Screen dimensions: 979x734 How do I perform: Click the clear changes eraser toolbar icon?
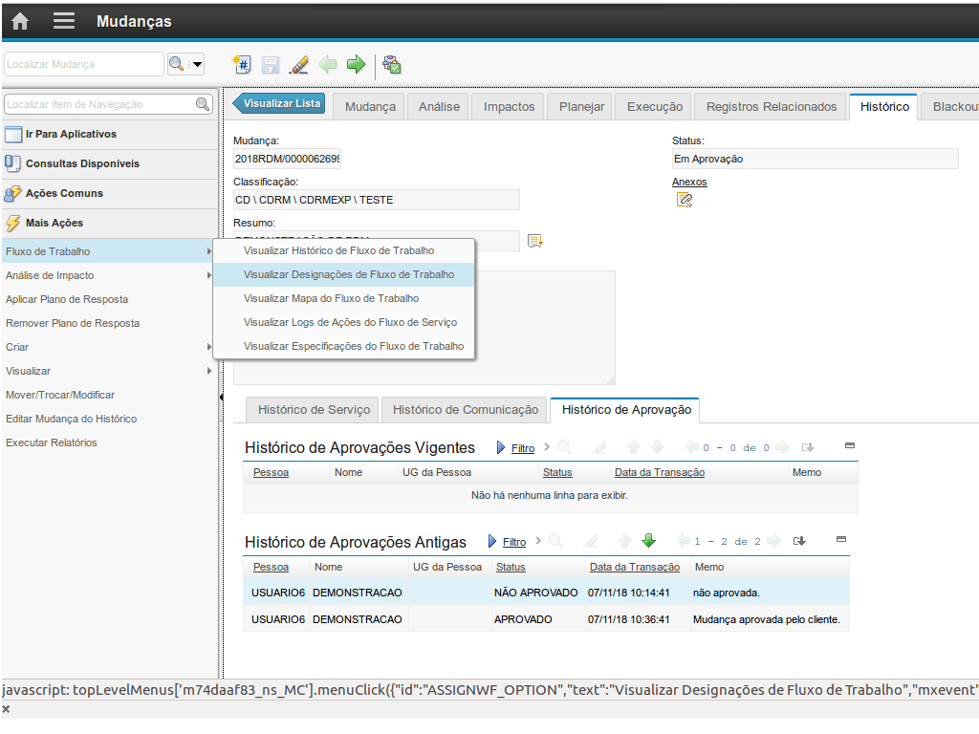299,64
